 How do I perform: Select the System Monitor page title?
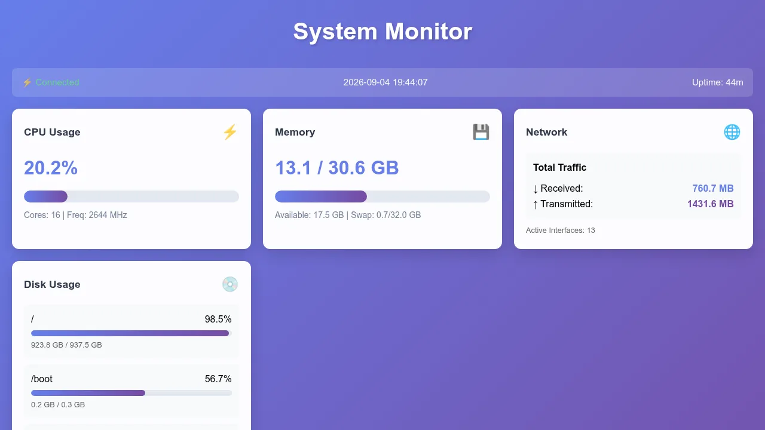382,31
